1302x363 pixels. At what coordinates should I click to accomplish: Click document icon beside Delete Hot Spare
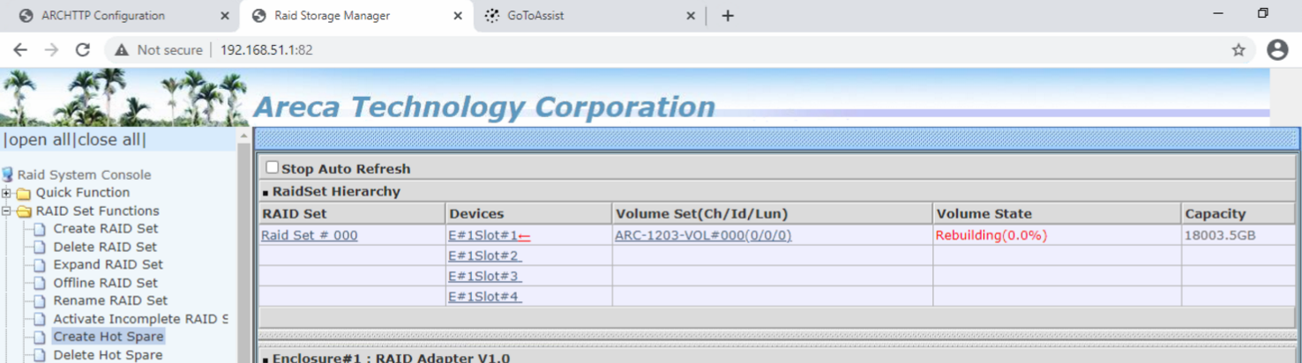click(x=39, y=355)
